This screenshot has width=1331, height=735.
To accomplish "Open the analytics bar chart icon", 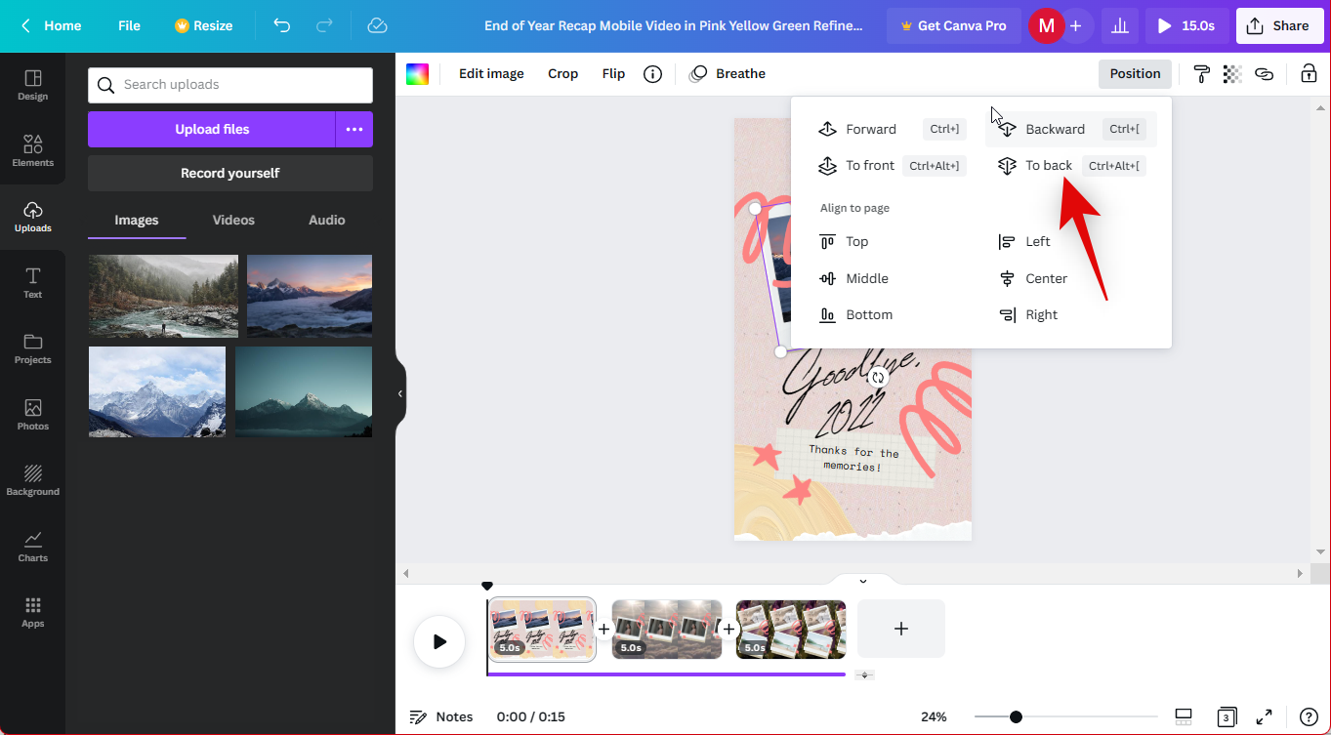I will (1120, 25).
